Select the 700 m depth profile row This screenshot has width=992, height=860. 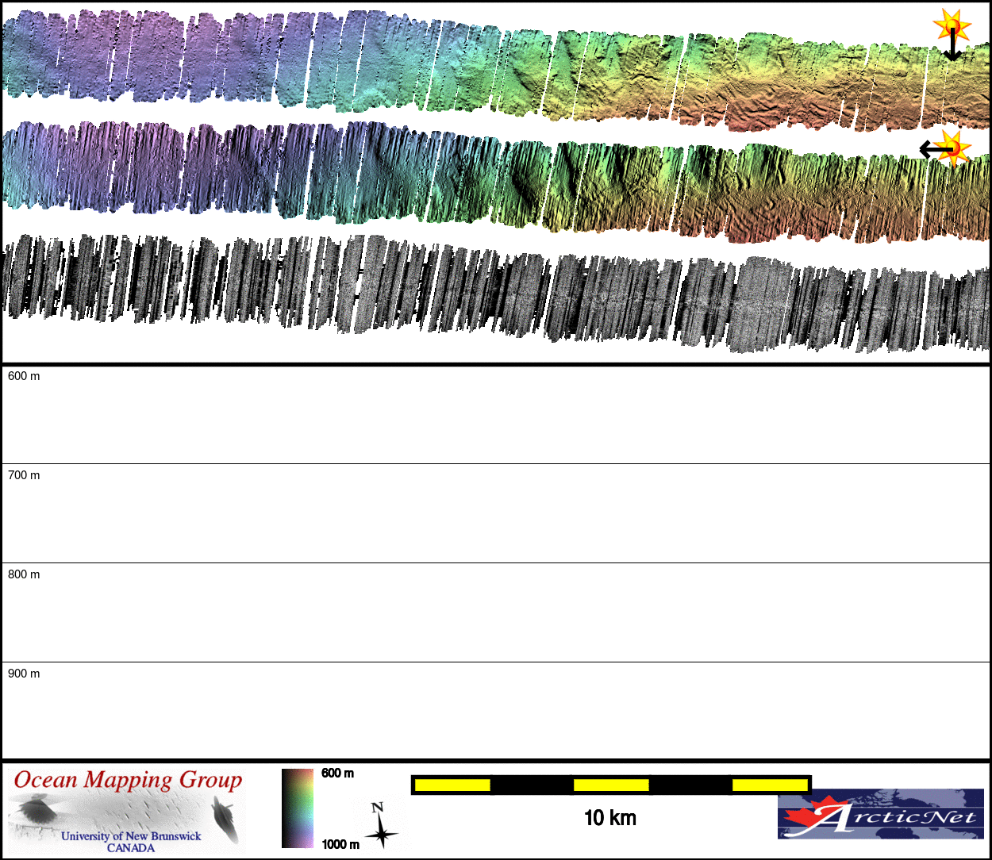coord(496,513)
